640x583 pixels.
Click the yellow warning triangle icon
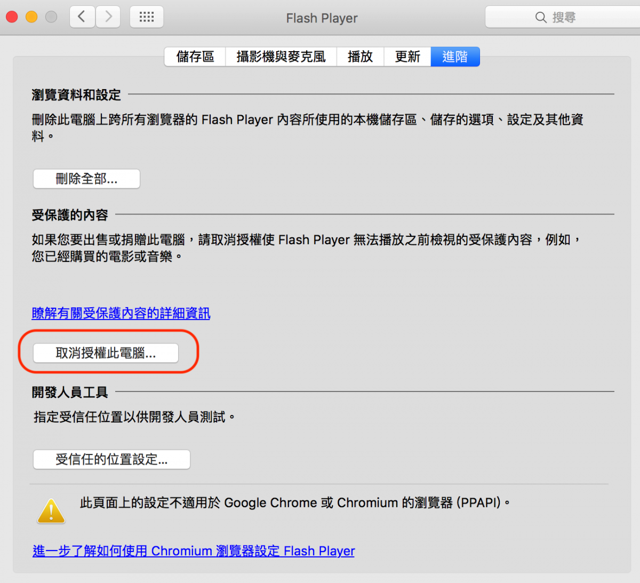coord(51,511)
